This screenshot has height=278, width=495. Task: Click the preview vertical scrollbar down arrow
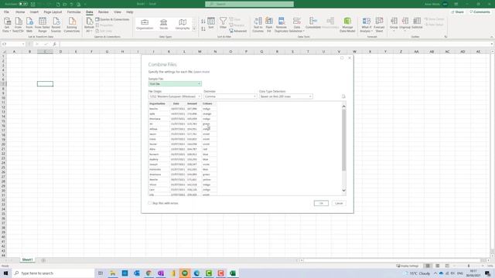click(343, 191)
